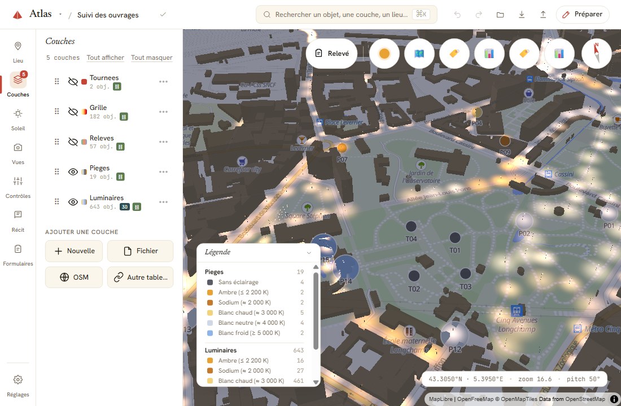Undo the last action
Viewport: 621px width, 406px height.
click(457, 15)
